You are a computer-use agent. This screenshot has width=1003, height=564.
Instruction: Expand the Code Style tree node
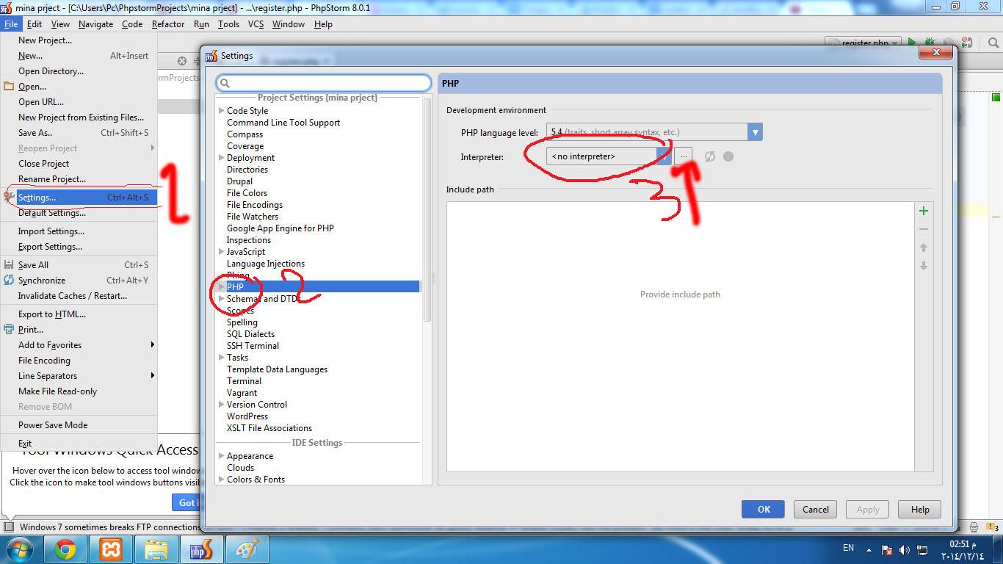pos(221,111)
